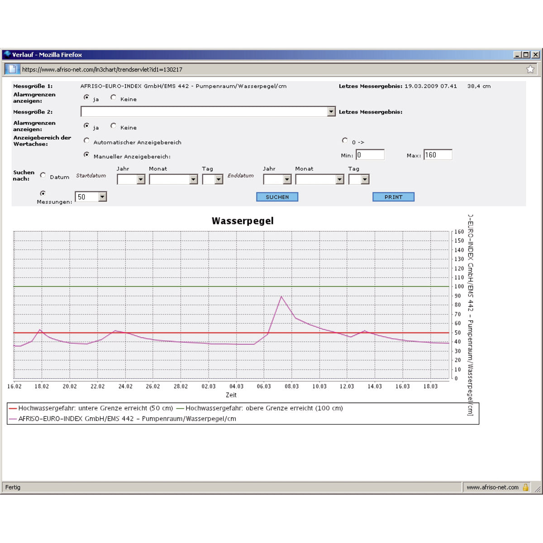543x543 pixels.
Task: Open the Enddatum Jahr dropdown
Action: tap(287, 180)
